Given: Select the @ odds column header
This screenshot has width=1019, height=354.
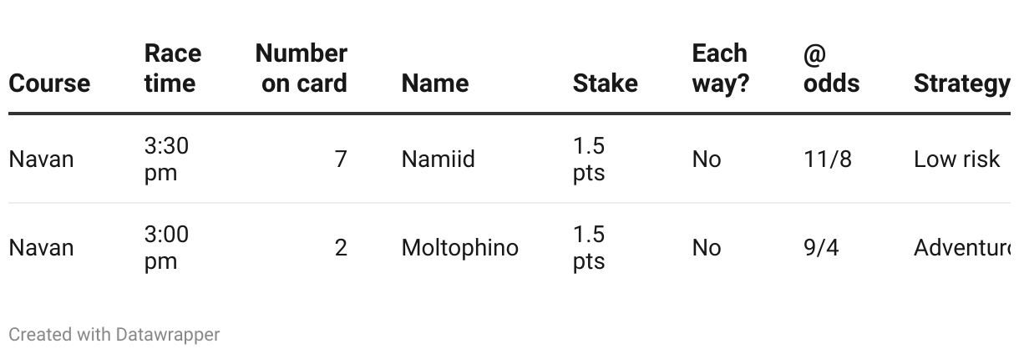Looking at the screenshot, I should 832,68.
